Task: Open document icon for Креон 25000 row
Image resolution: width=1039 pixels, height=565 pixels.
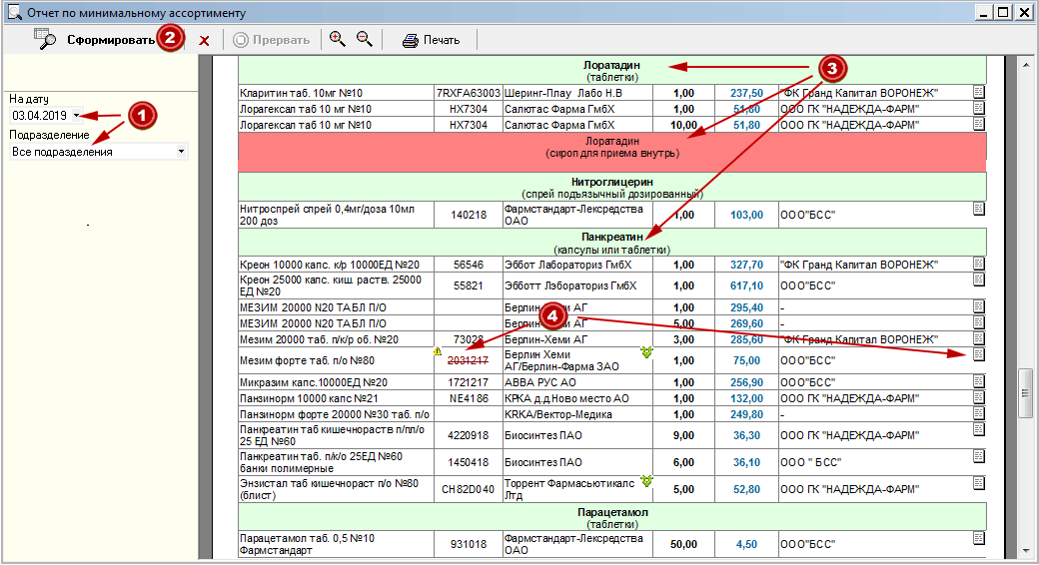Action: (x=979, y=280)
